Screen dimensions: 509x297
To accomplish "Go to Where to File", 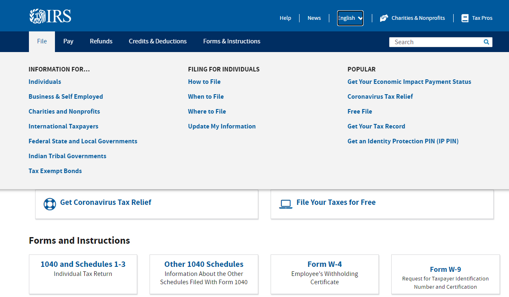I will pos(207,112).
